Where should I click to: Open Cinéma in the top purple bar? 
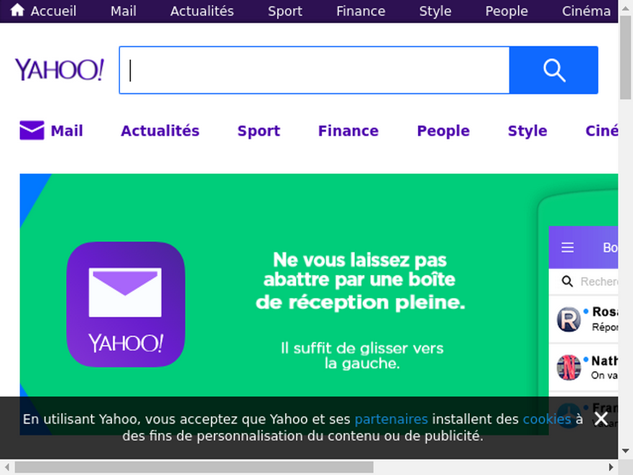pos(586,11)
